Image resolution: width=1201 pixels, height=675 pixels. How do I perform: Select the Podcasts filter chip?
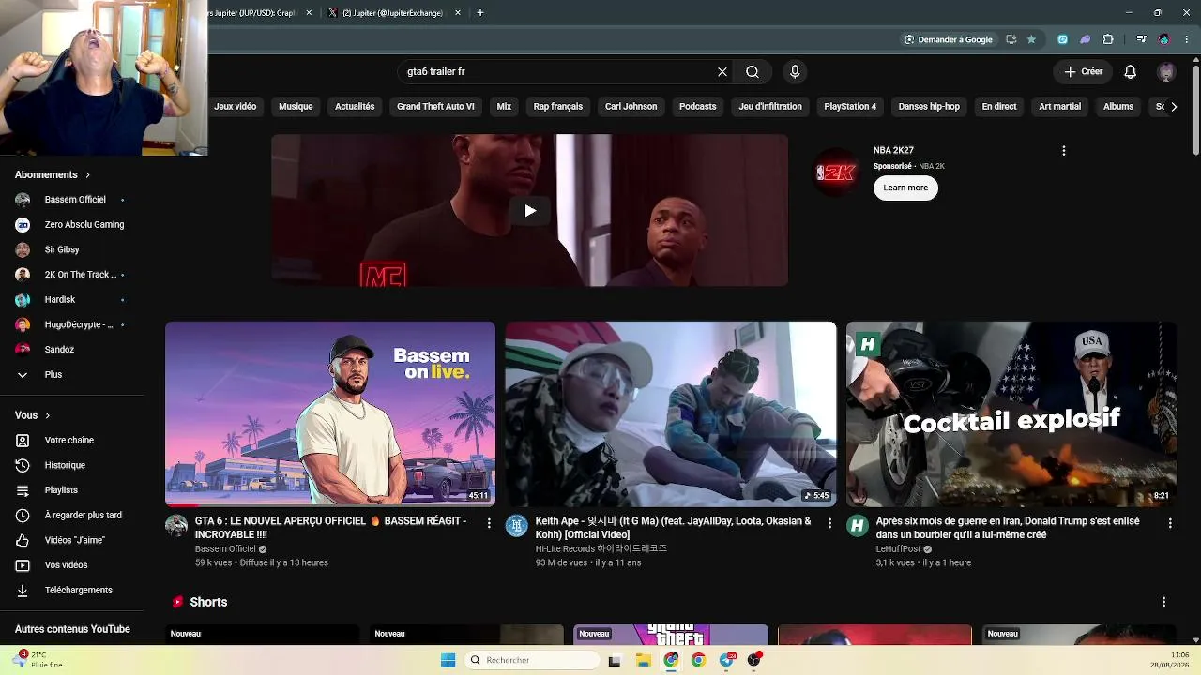tap(697, 107)
